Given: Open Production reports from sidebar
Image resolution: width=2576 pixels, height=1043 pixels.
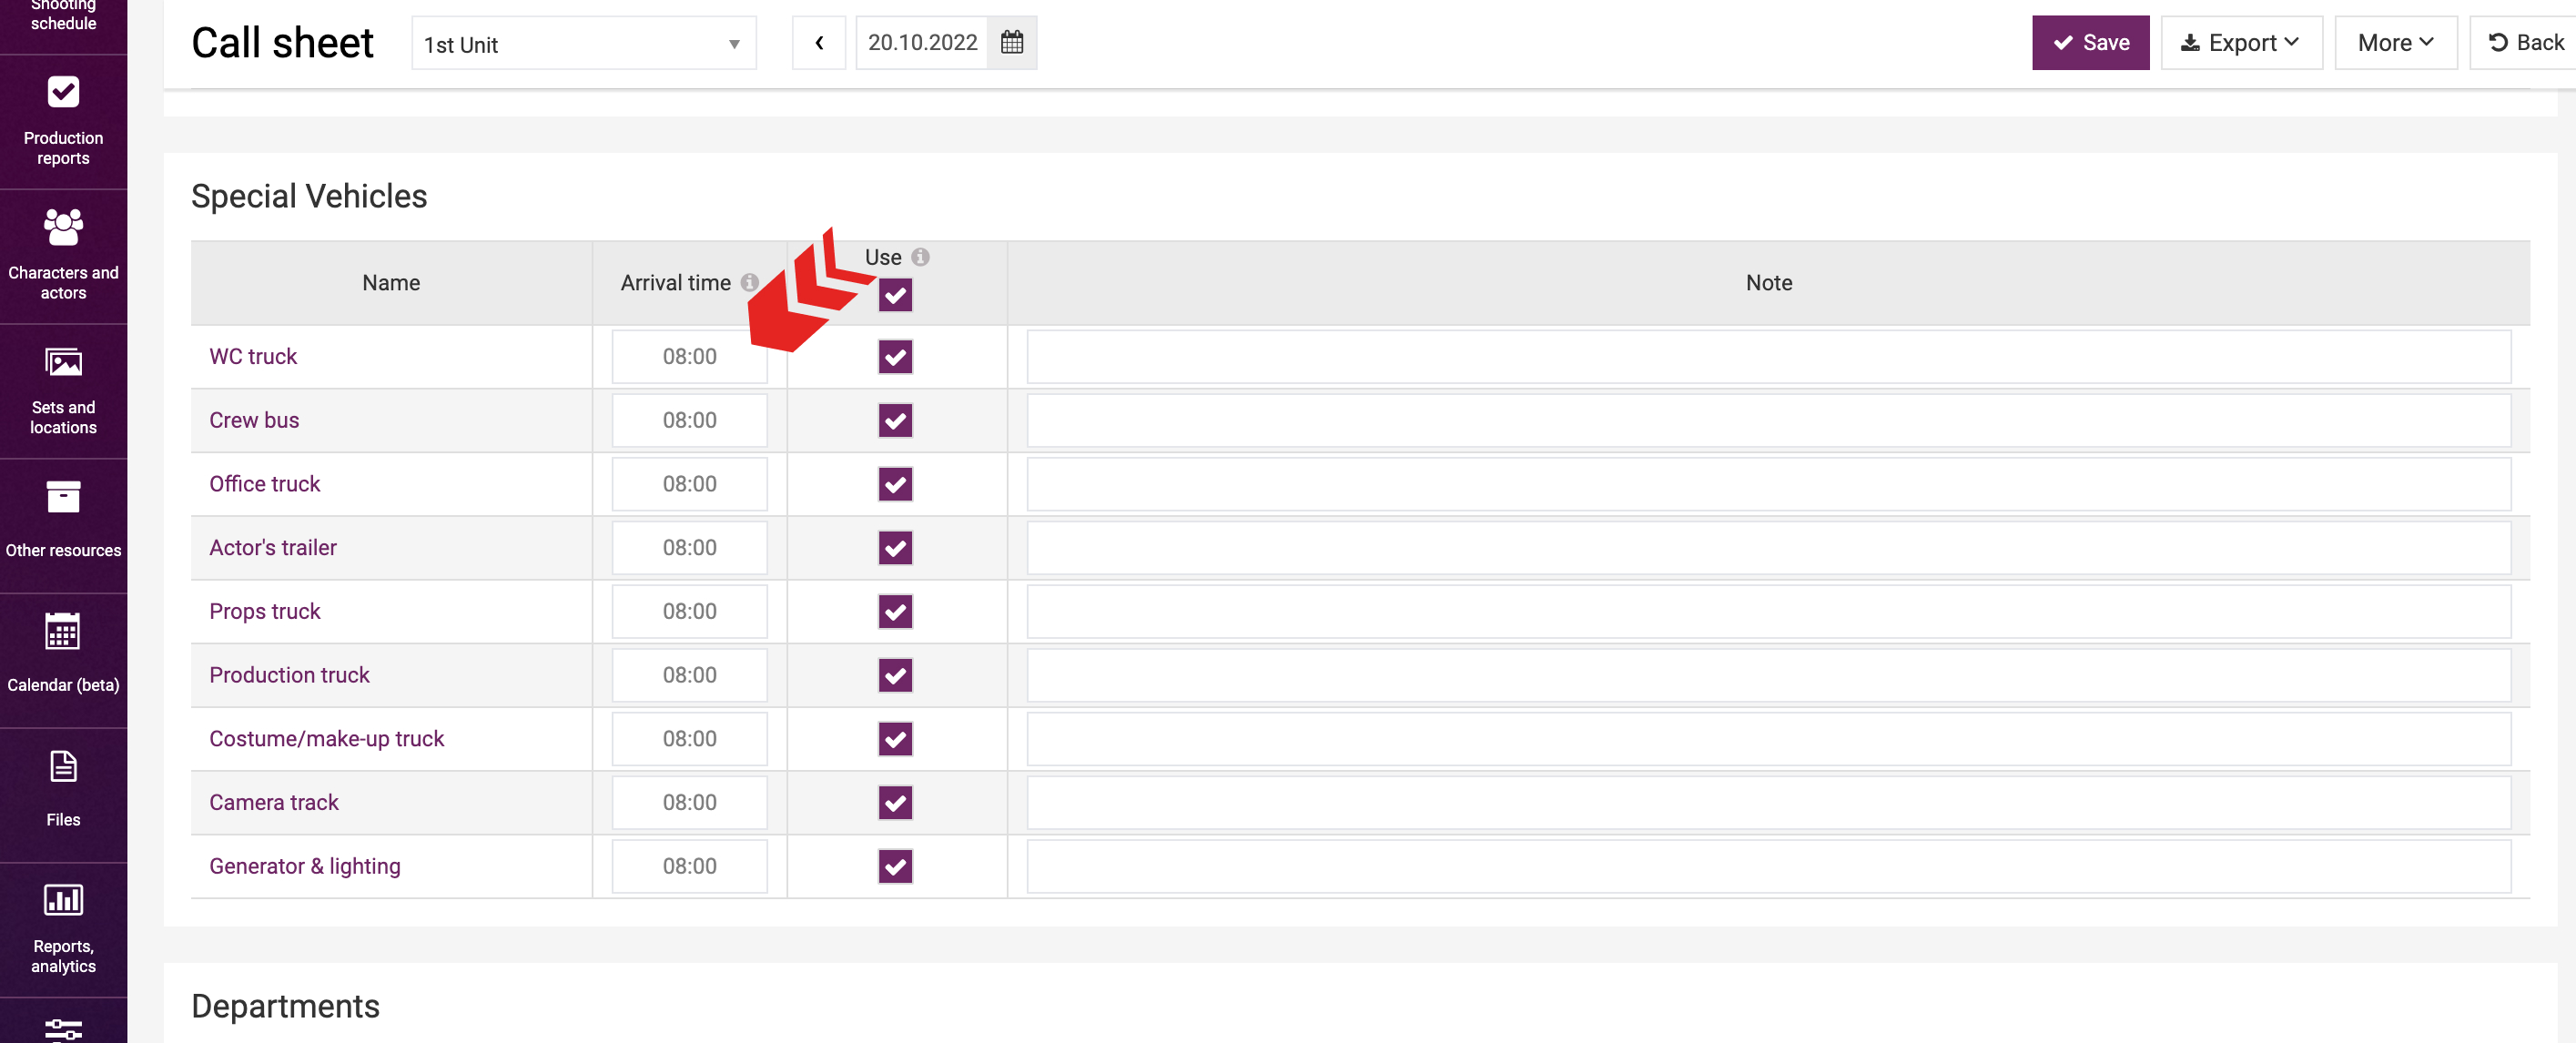Looking at the screenshot, I should tap(63, 121).
